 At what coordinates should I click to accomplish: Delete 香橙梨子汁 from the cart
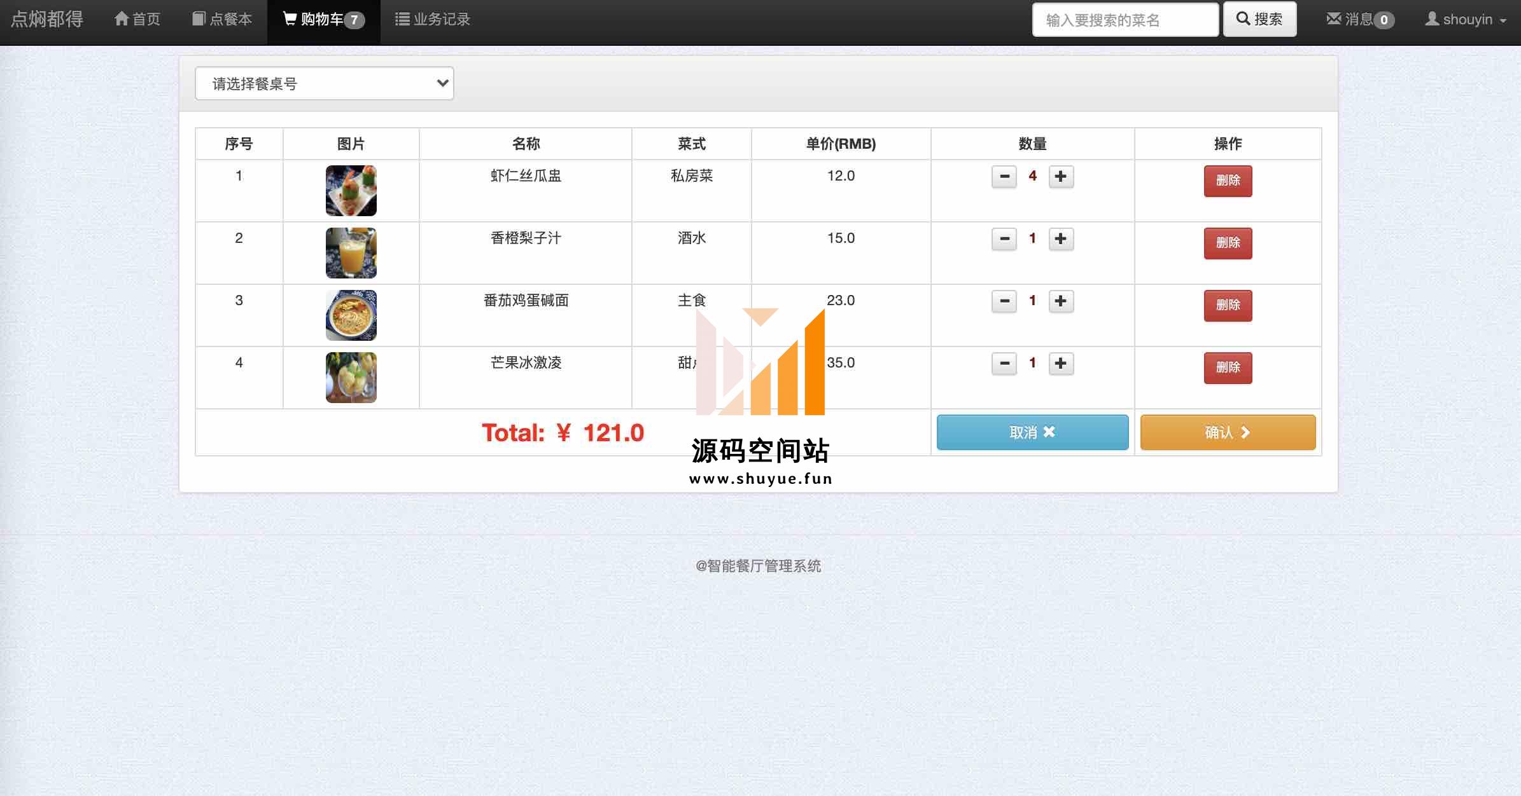pos(1228,244)
